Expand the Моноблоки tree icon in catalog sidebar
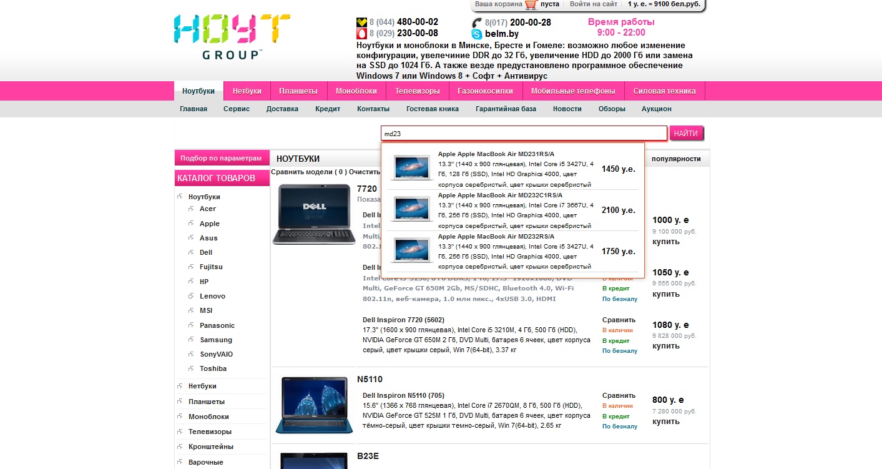This screenshot has height=469, width=882. click(180, 417)
